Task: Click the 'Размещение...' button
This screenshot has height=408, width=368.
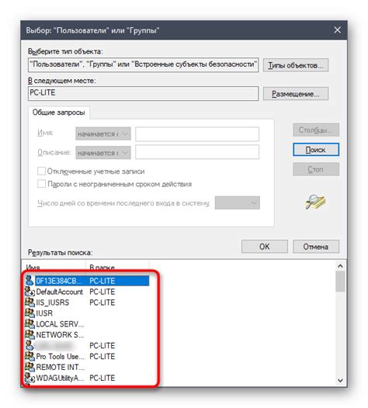Action: (x=296, y=94)
